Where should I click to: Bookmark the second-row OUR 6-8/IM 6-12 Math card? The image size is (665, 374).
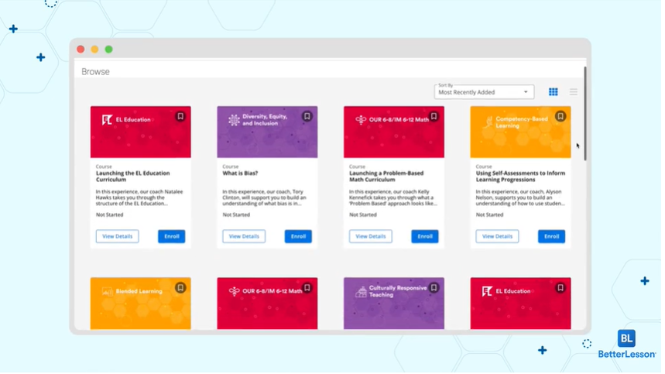pyautogui.click(x=308, y=289)
